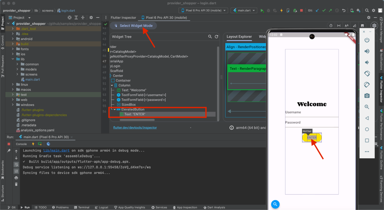Open the flutter.dev/devtools/inspector link

135,127
